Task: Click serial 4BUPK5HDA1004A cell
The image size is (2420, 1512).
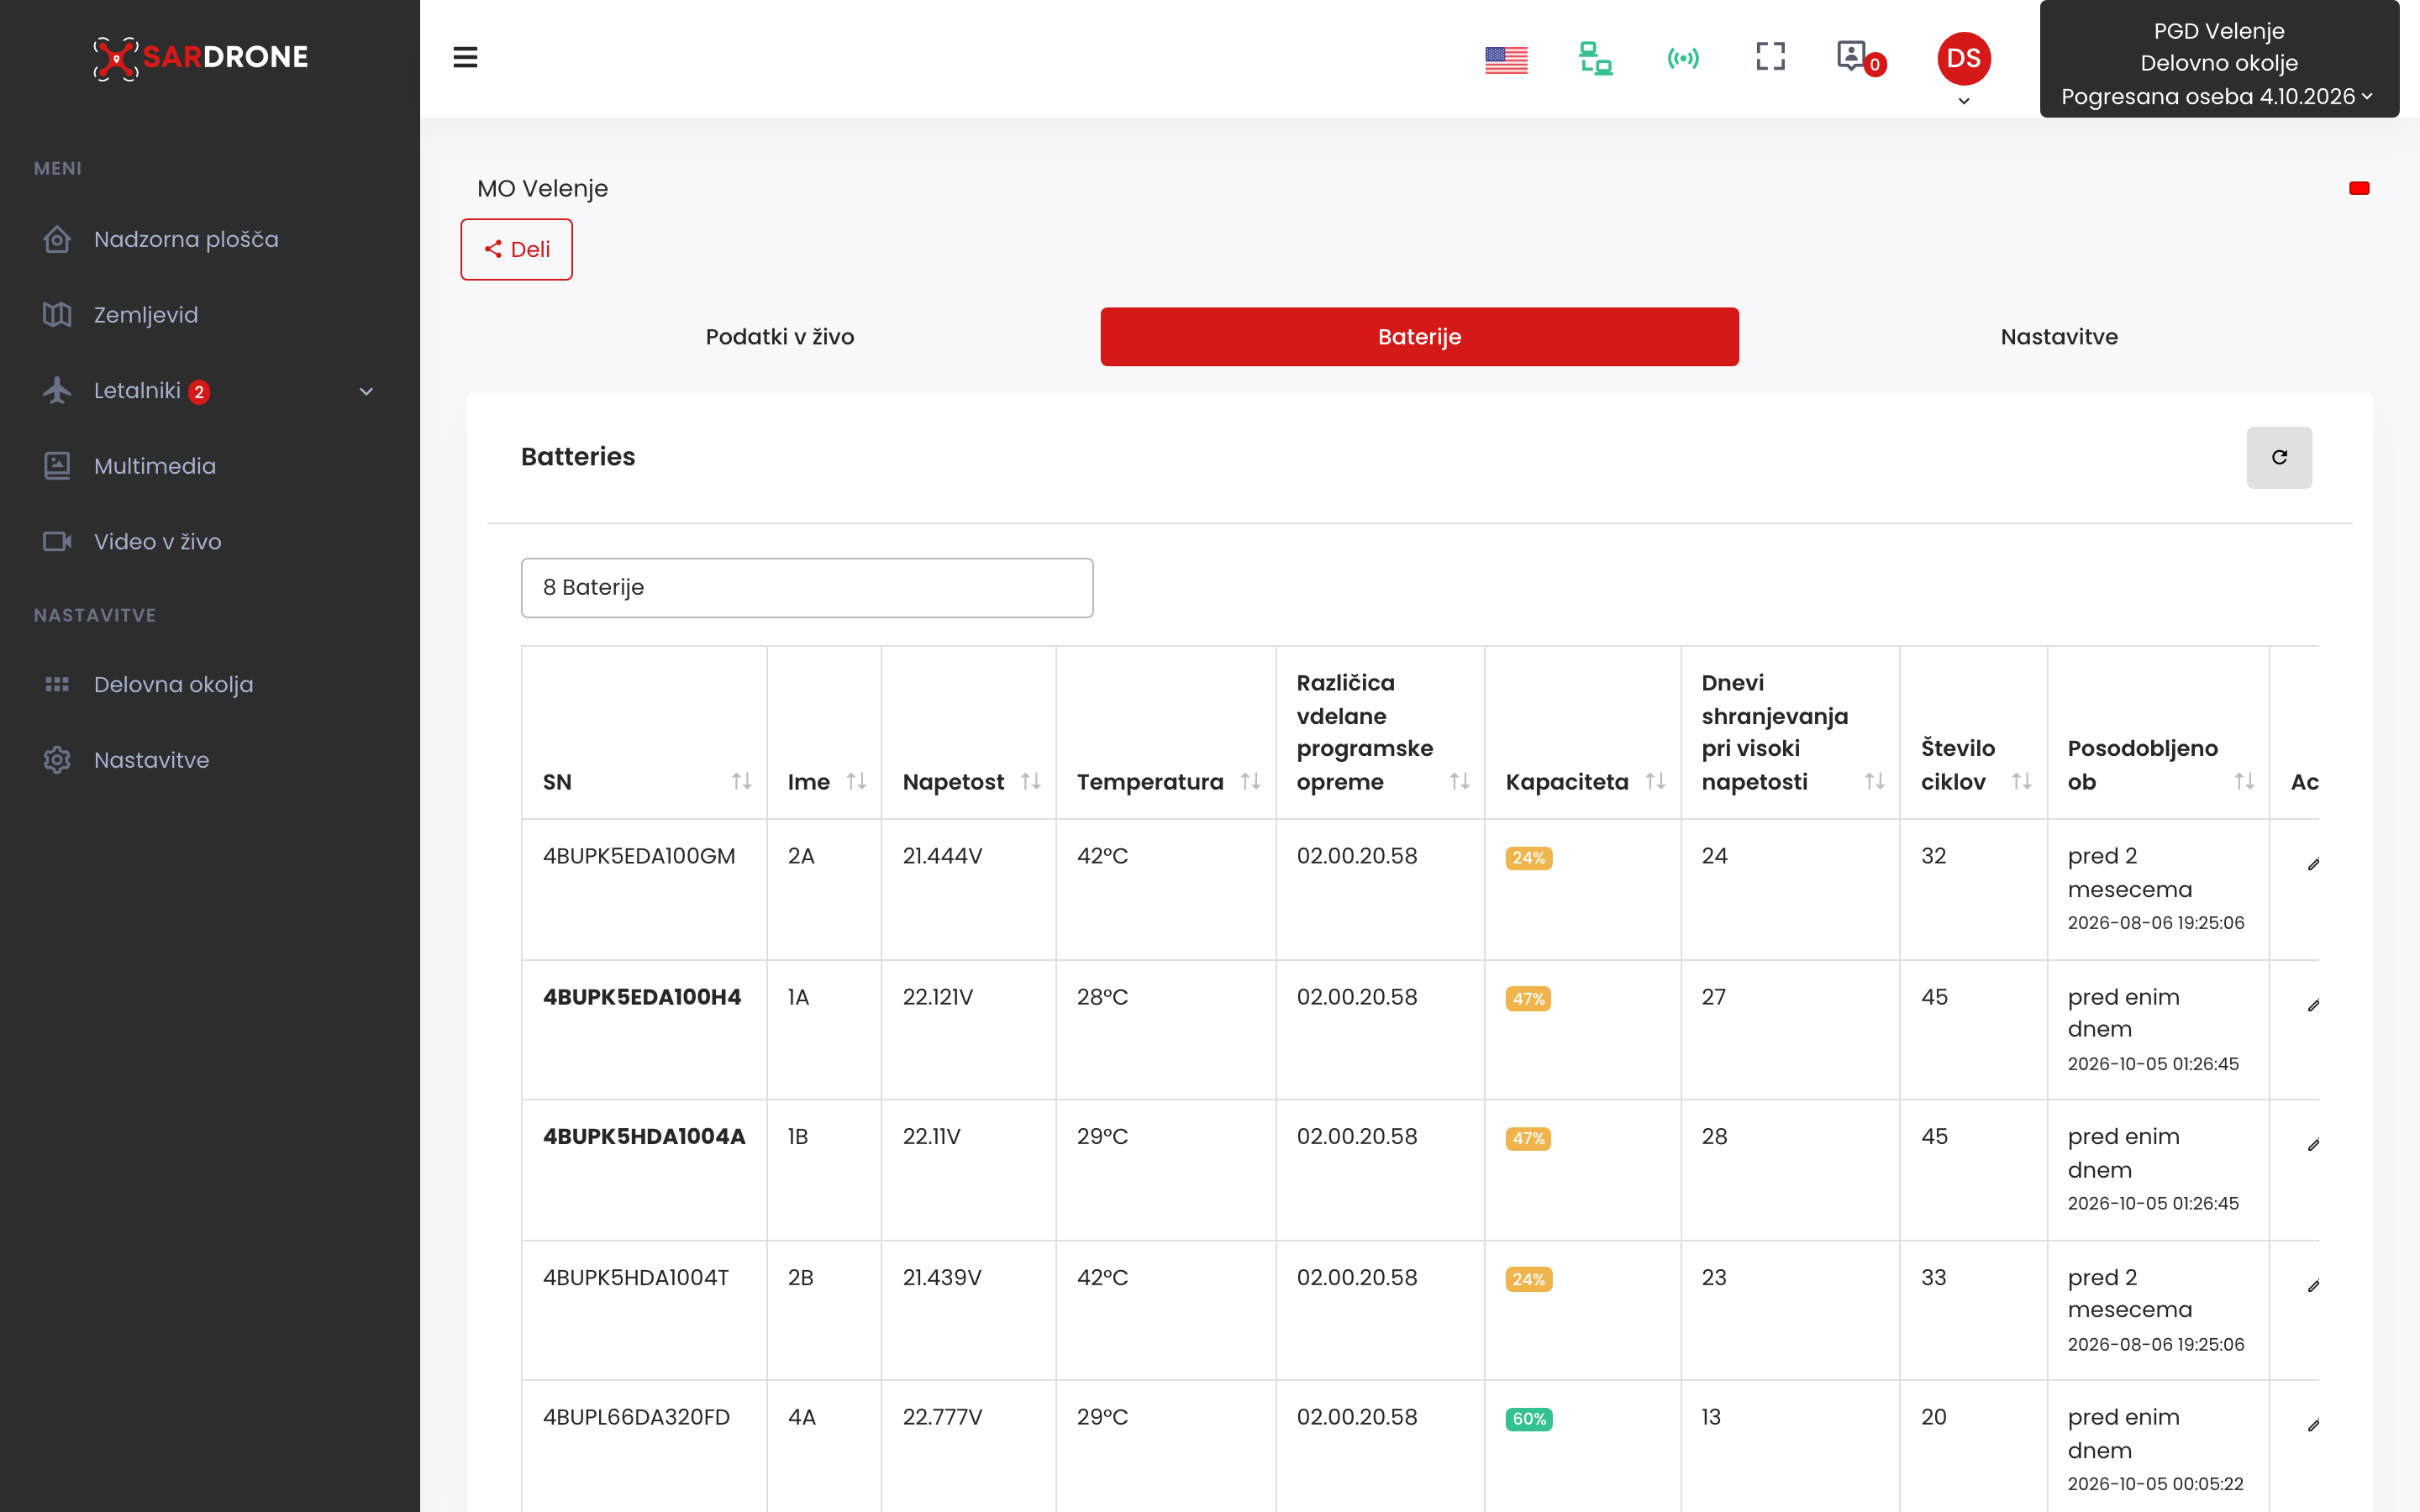Action: coord(644,1137)
